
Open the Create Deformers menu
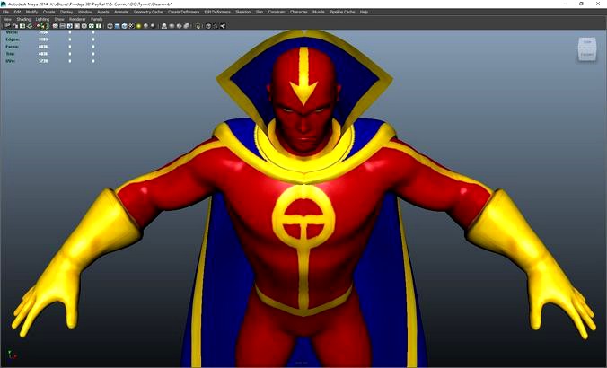click(183, 12)
